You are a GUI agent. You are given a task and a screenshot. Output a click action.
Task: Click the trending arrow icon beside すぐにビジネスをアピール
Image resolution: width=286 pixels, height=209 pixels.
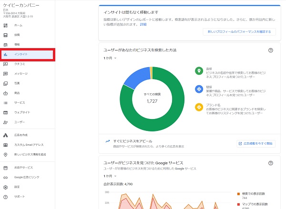coord(108,141)
